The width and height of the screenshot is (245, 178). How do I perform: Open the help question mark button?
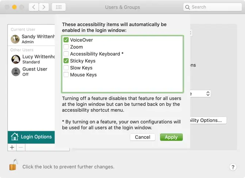233,167
